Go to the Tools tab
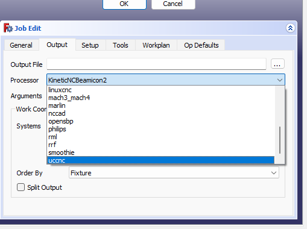The height and width of the screenshot is (229, 307). [x=121, y=45]
